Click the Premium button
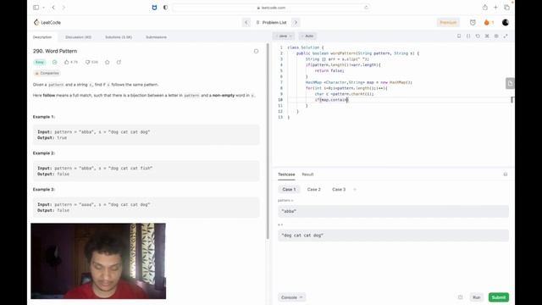The height and width of the screenshot is (305, 542). pyautogui.click(x=448, y=23)
